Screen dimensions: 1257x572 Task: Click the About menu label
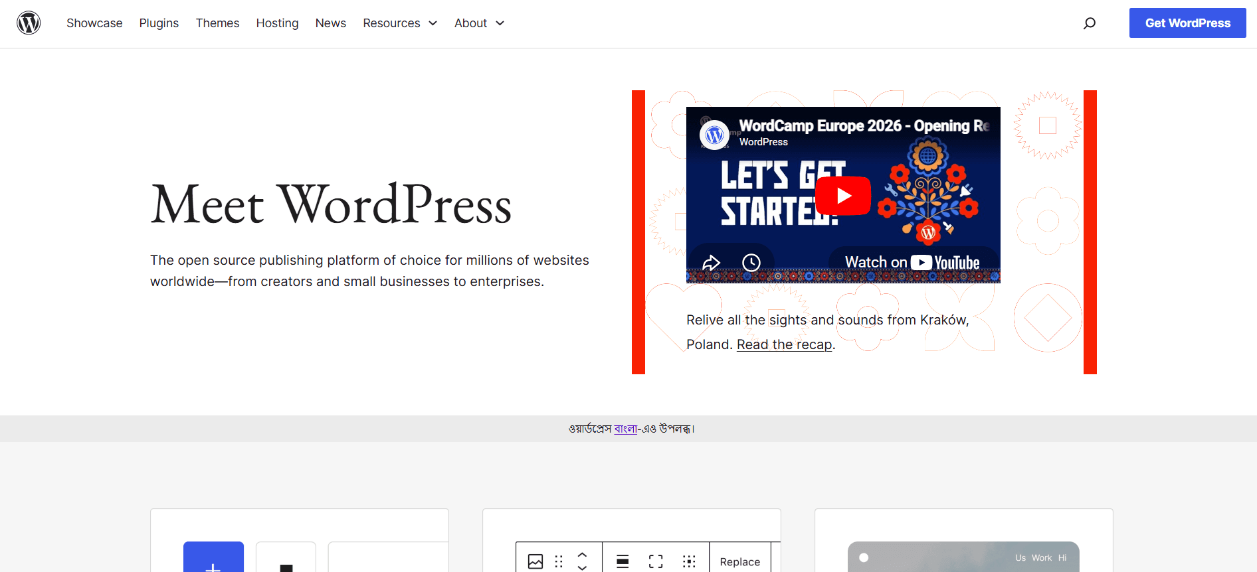pyautogui.click(x=470, y=23)
